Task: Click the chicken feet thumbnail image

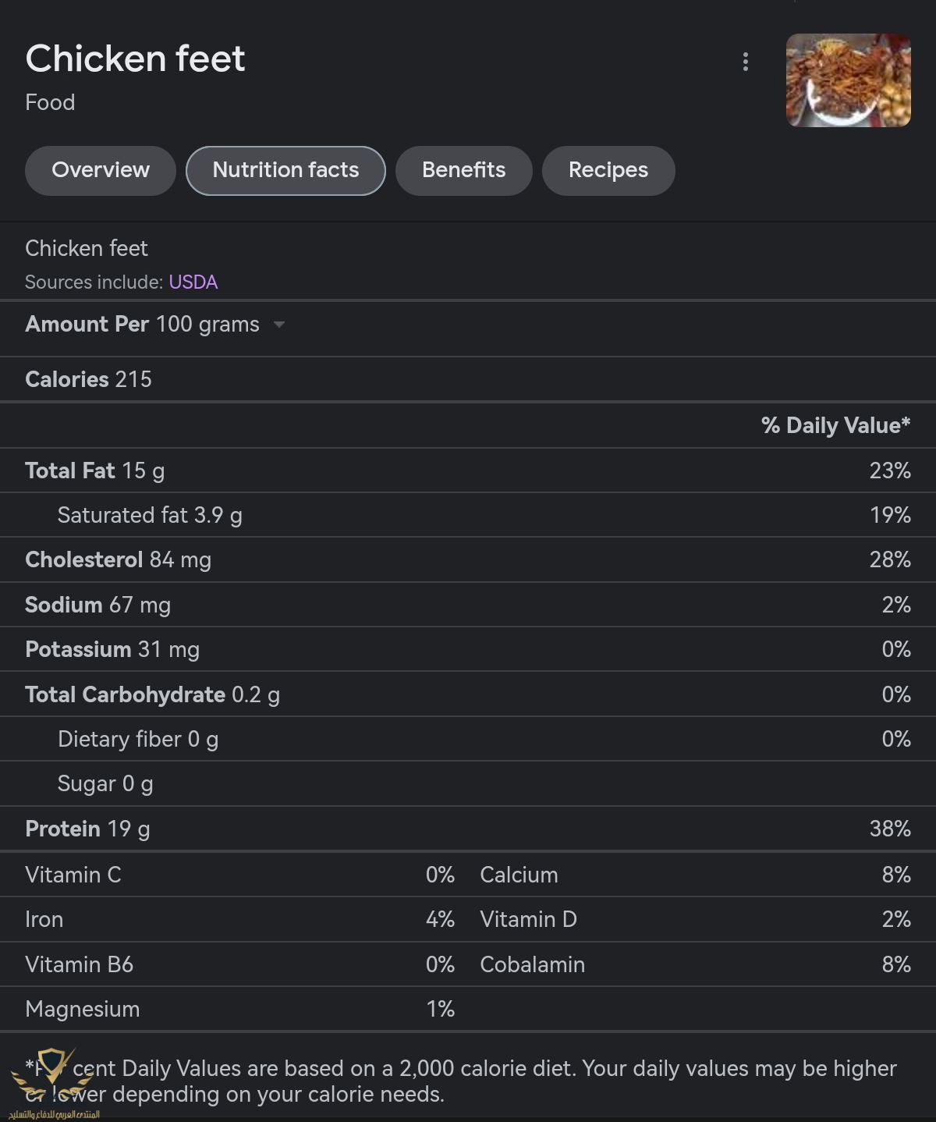Action: [849, 80]
